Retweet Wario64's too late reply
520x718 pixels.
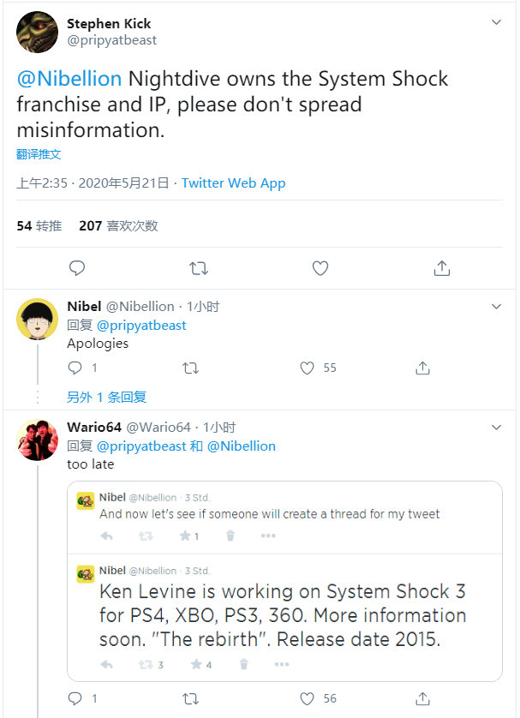coord(190,698)
